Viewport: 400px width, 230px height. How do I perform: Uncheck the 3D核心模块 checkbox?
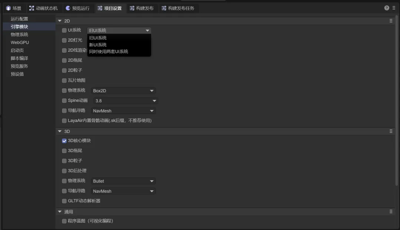[x=64, y=141]
